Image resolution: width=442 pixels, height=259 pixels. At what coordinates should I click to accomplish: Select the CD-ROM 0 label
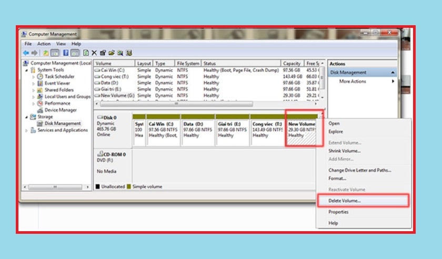tap(112, 154)
